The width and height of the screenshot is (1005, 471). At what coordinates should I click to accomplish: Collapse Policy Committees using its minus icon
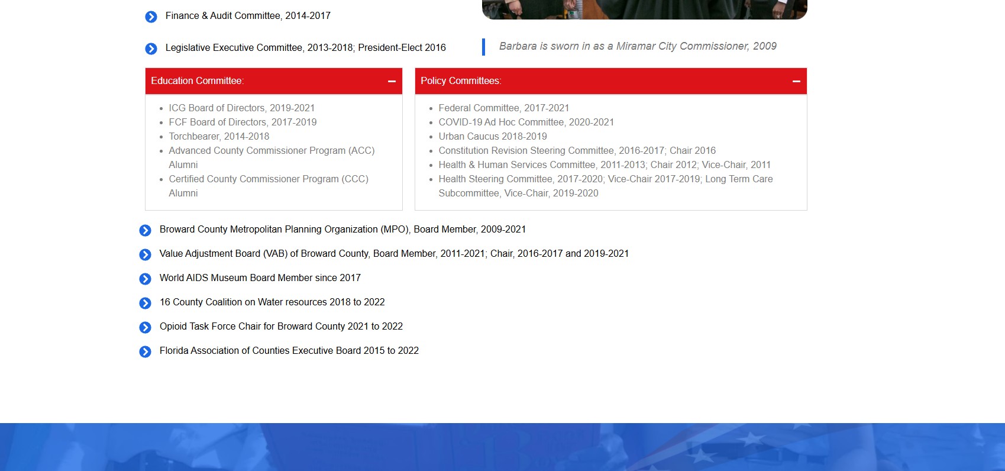click(796, 81)
